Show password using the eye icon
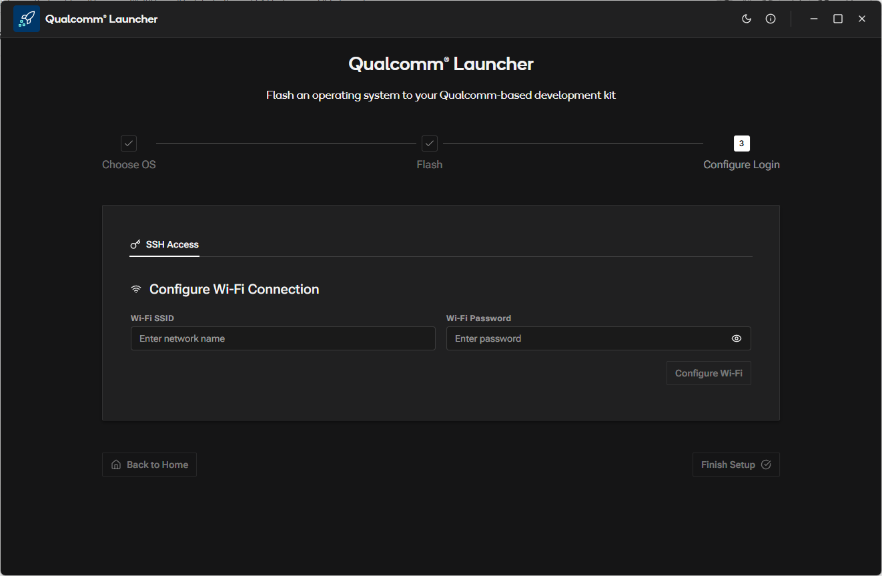The width and height of the screenshot is (882, 576). [736, 338]
